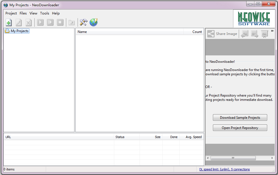Screen dimensions: 278x175
Task: Delete the selected project
Action: coord(28,22)
